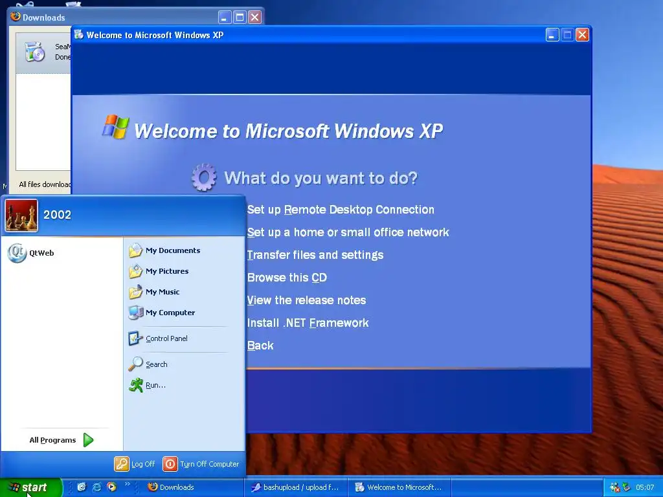Switch to Downloads taskbar button
The width and height of the screenshot is (663, 497).
point(194,487)
